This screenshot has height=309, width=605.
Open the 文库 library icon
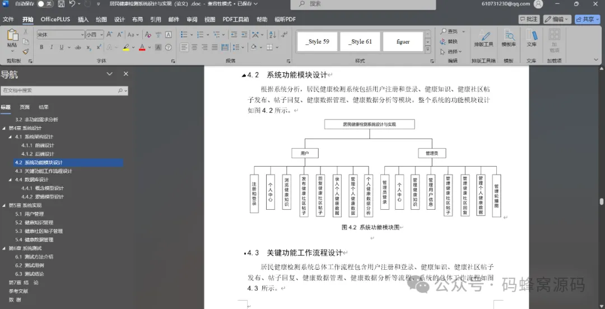531,38
